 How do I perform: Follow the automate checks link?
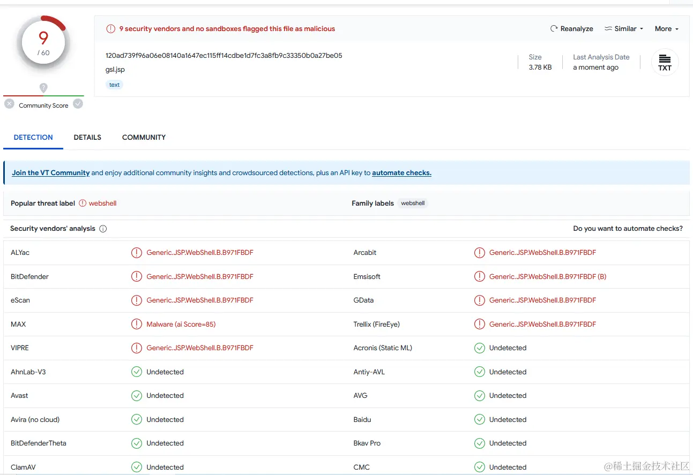coord(401,173)
